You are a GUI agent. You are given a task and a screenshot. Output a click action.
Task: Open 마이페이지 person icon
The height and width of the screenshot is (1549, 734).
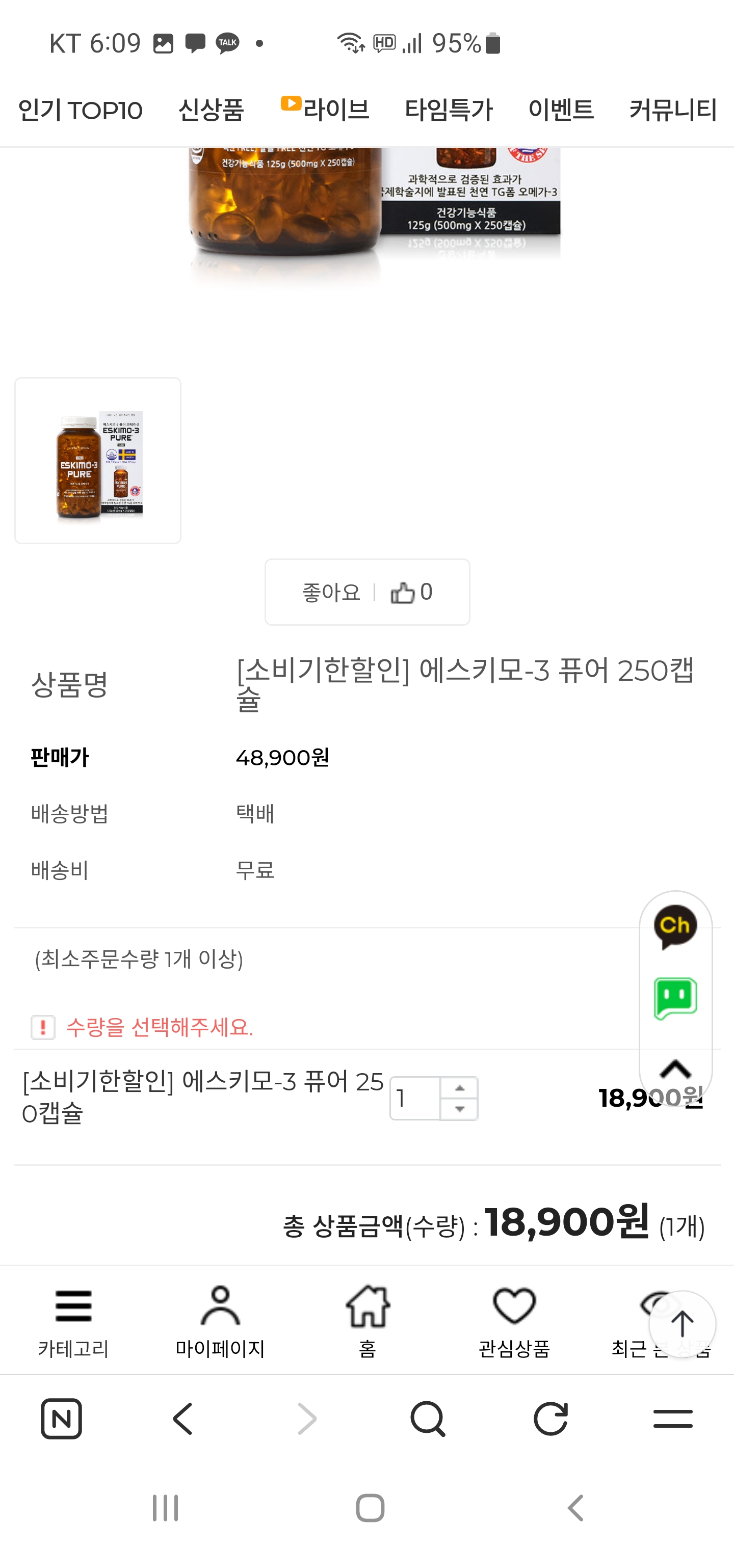220,1320
